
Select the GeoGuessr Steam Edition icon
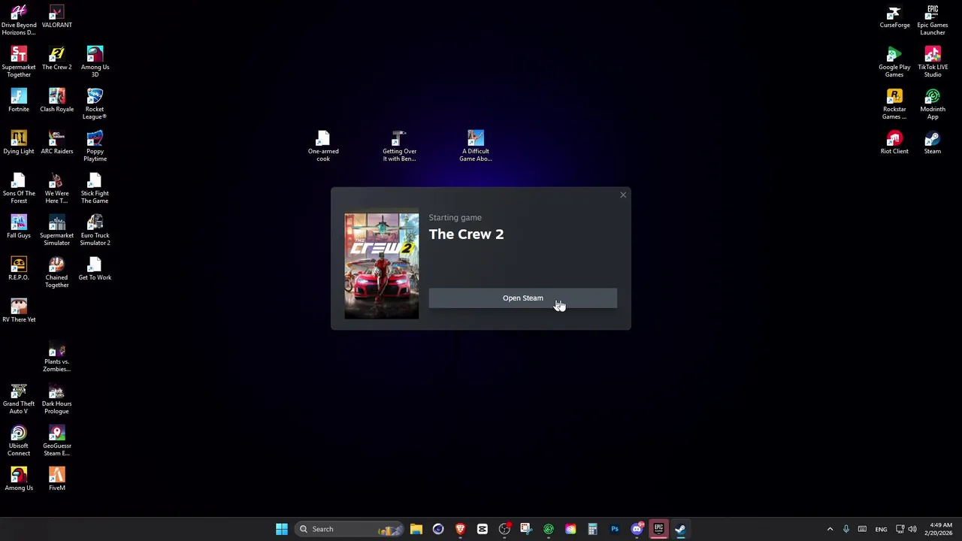pos(56,440)
